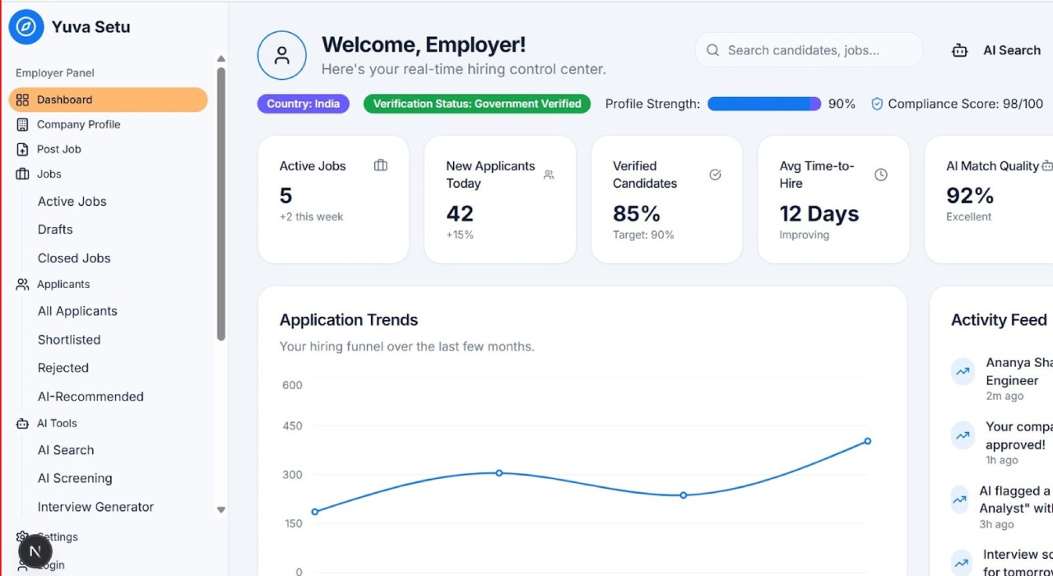Click the people icon on New Applicants card

pyautogui.click(x=549, y=174)
